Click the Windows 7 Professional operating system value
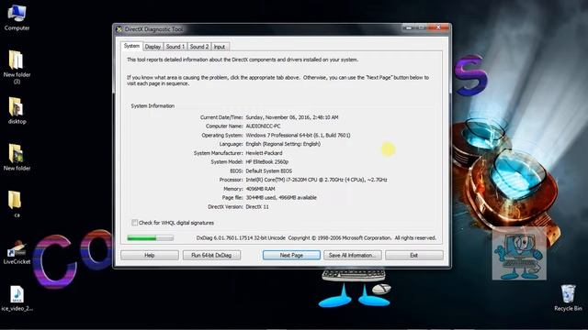 [298, 135]
